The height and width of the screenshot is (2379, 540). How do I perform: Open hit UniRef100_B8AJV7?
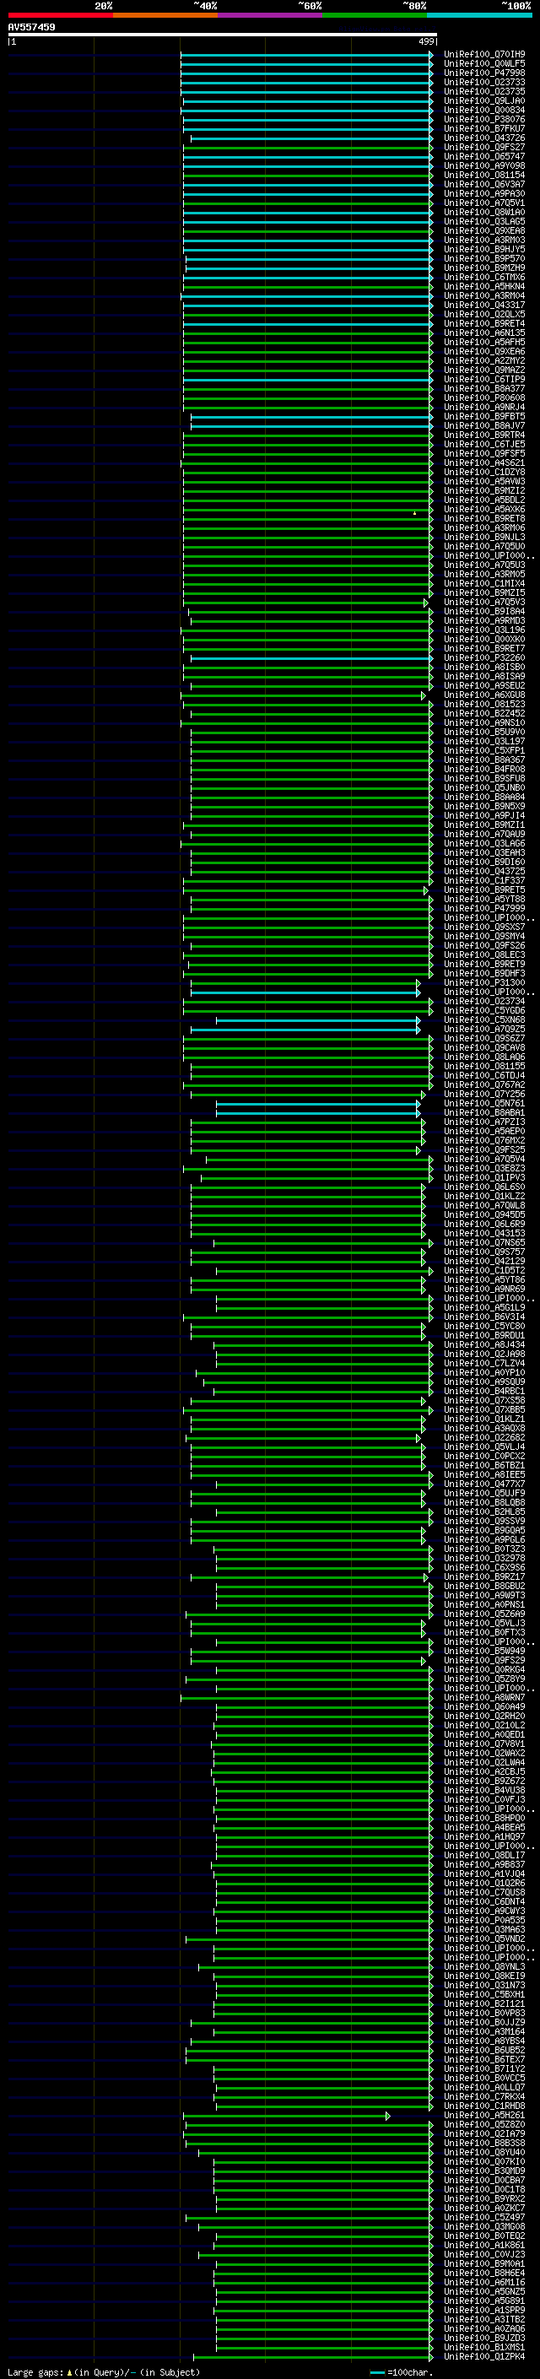point(484,425)
